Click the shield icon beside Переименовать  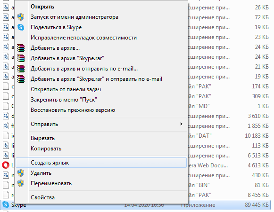tap(21, 183)
